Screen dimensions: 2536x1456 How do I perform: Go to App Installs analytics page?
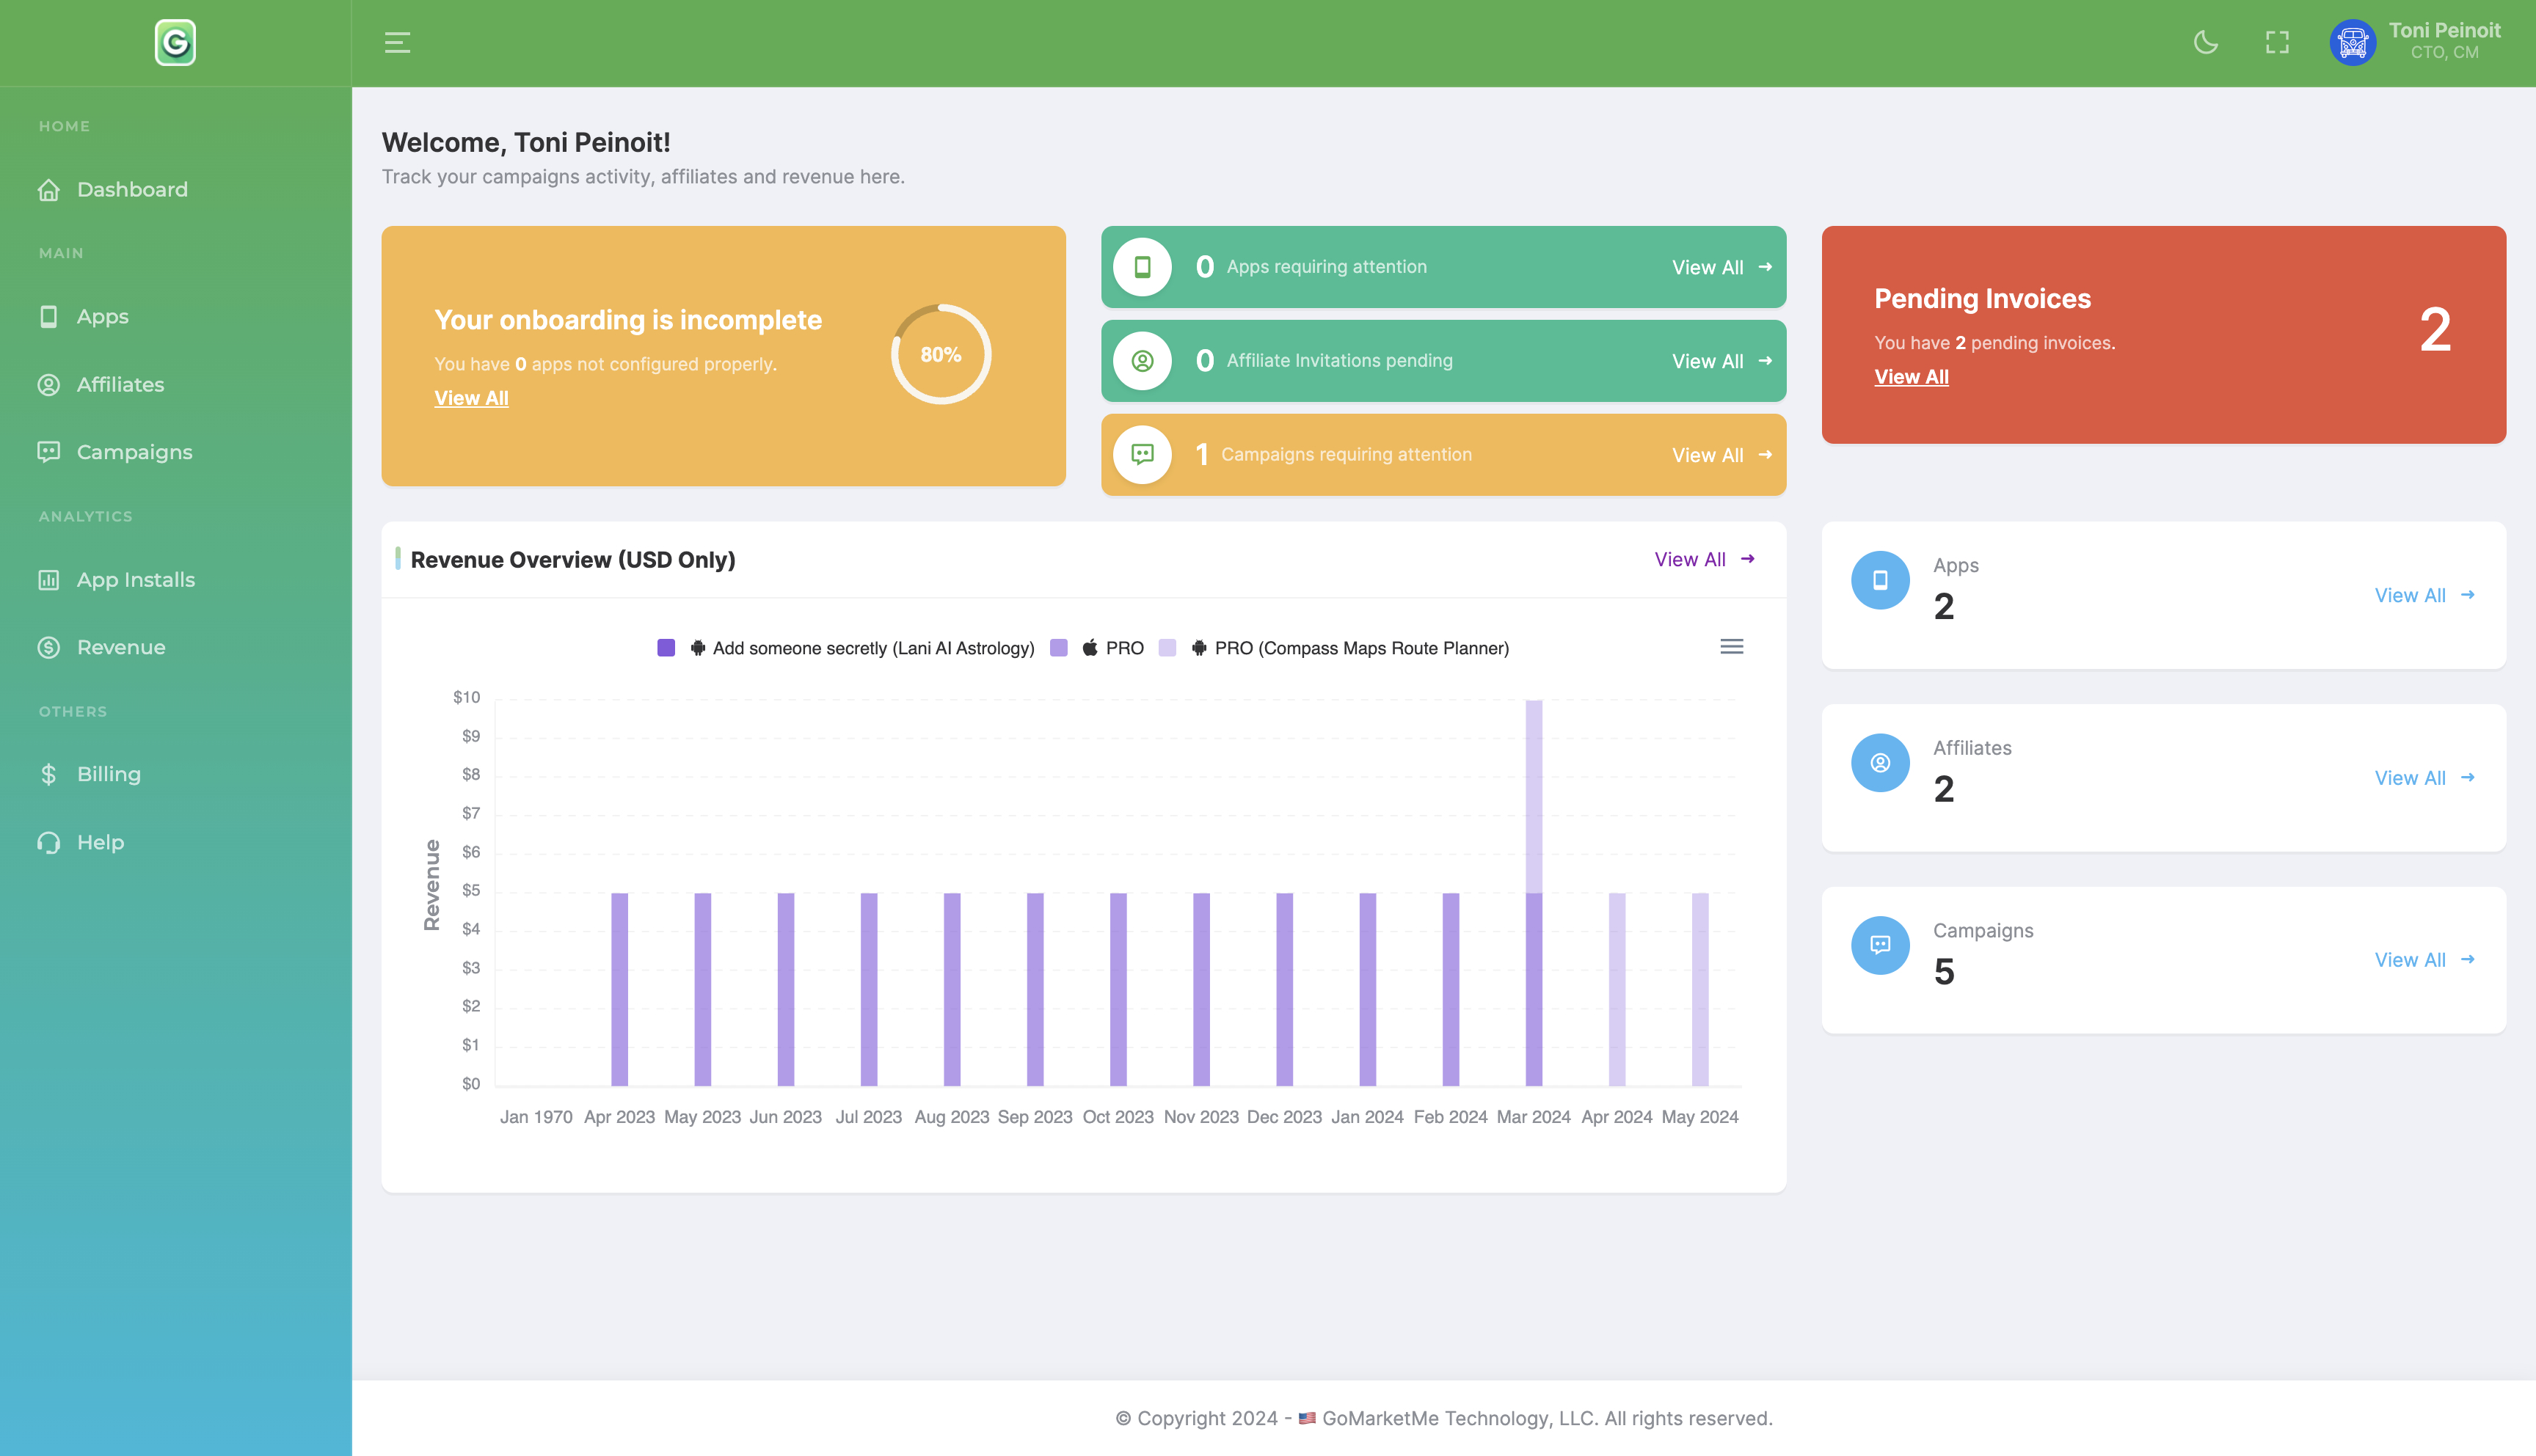(x=135, y=580)
